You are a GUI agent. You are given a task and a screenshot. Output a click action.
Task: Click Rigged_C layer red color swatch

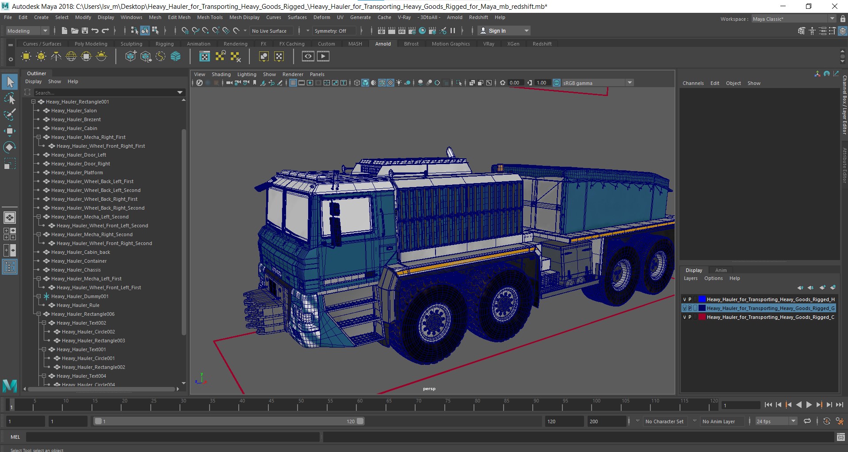pos(702,317)
